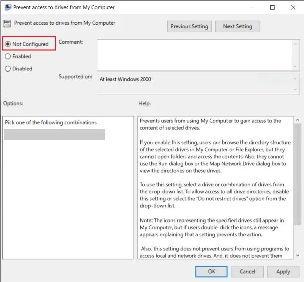Click the 'At least Windows 2000' text
The image size is (304, 282).
pos(125,79)
